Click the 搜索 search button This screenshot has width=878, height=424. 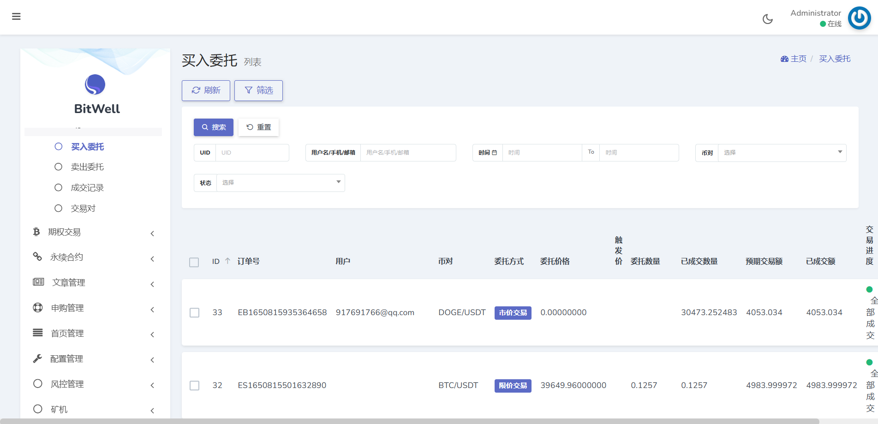tap(214, 127)
